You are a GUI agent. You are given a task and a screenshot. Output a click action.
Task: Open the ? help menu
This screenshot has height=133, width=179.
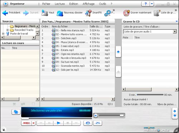(111, 4)
